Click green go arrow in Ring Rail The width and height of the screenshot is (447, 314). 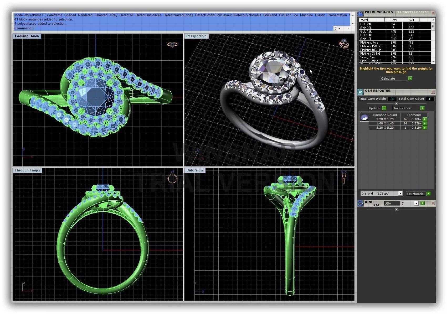click(x=423, y=203)
